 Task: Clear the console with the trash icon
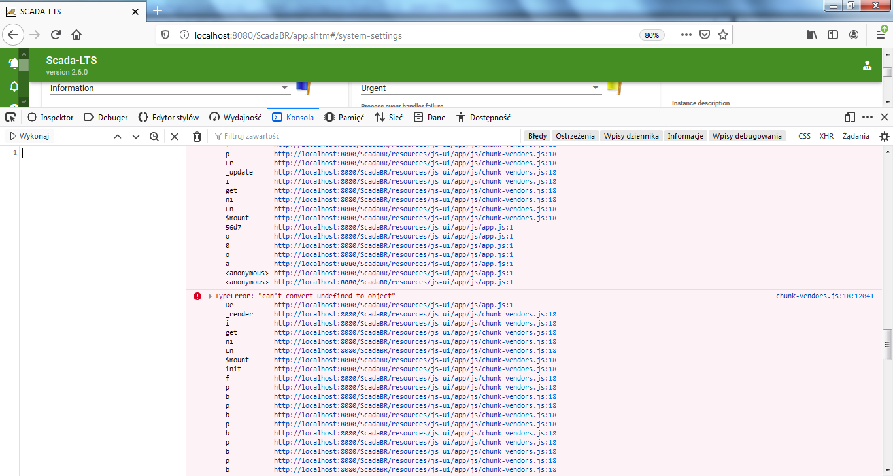pos(197,136)
